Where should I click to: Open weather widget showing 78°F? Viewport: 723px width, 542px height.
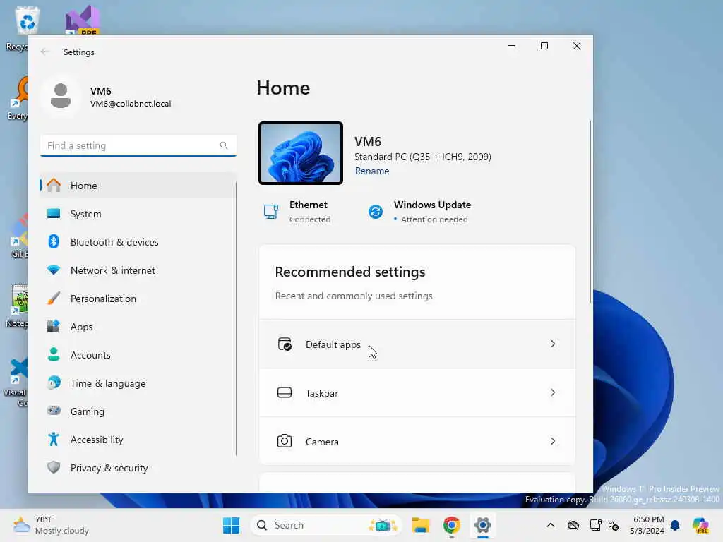tap(51, 525)
